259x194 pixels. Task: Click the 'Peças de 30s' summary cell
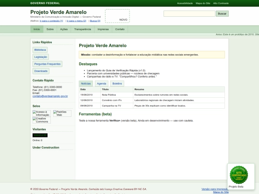click(179, 106)
